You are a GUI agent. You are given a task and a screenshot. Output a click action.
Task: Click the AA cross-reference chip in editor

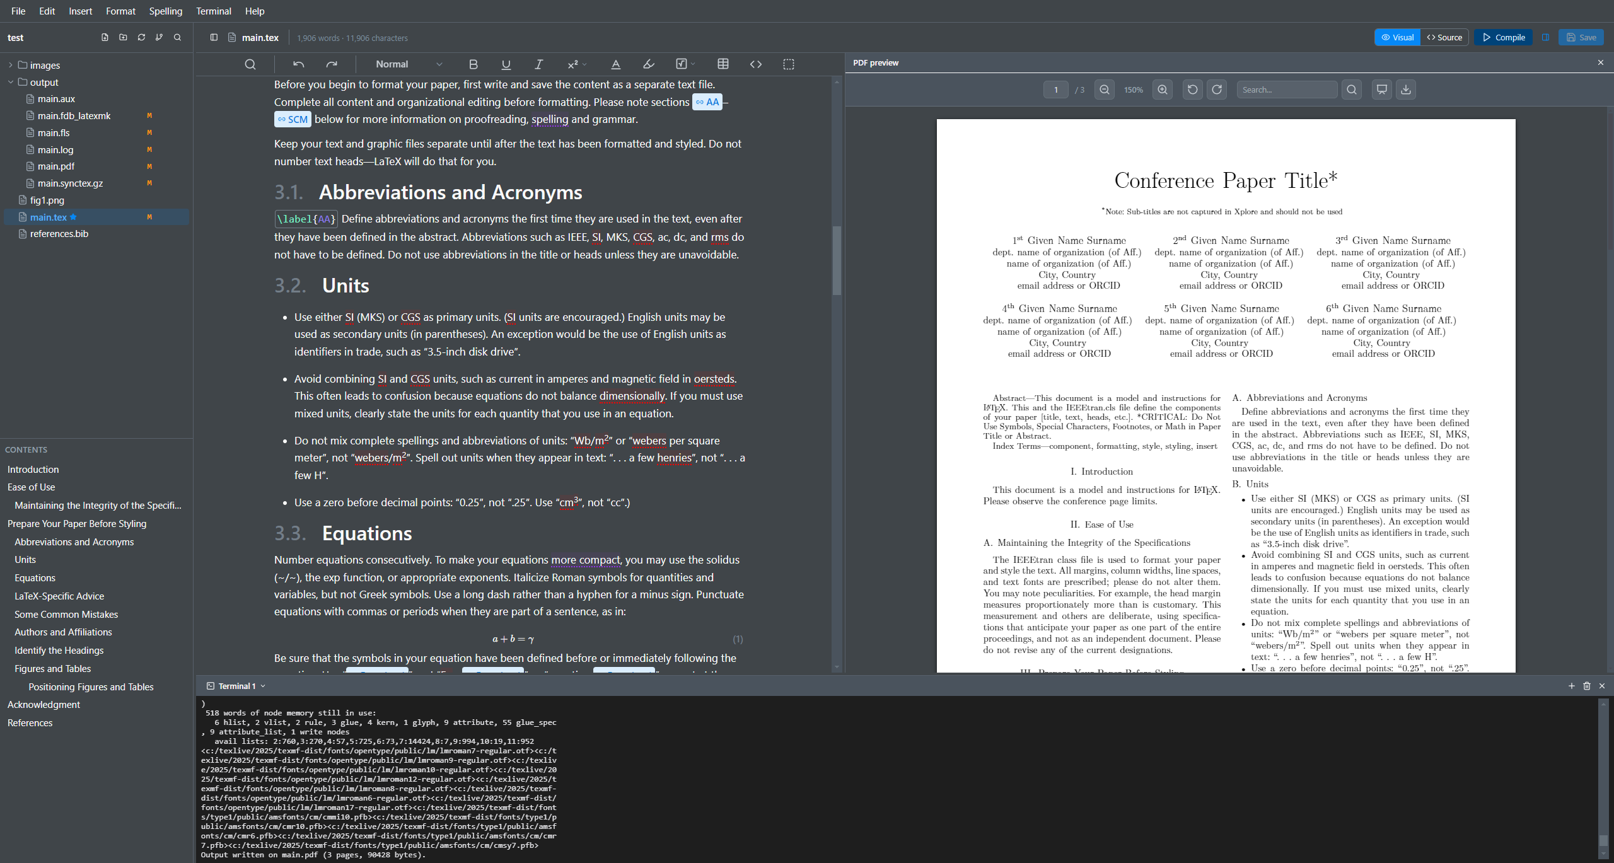tap(707, 102)
